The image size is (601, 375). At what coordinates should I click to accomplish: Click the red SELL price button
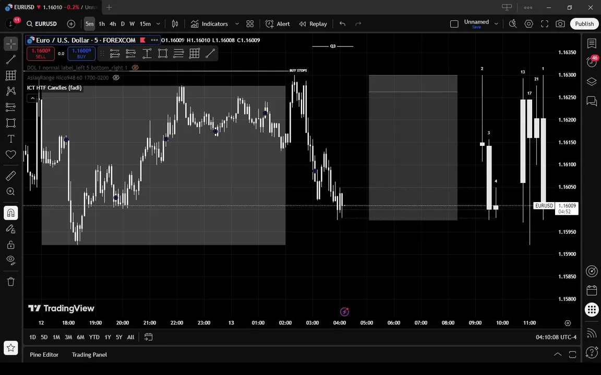pyautogui.click(x=41, y=54)
